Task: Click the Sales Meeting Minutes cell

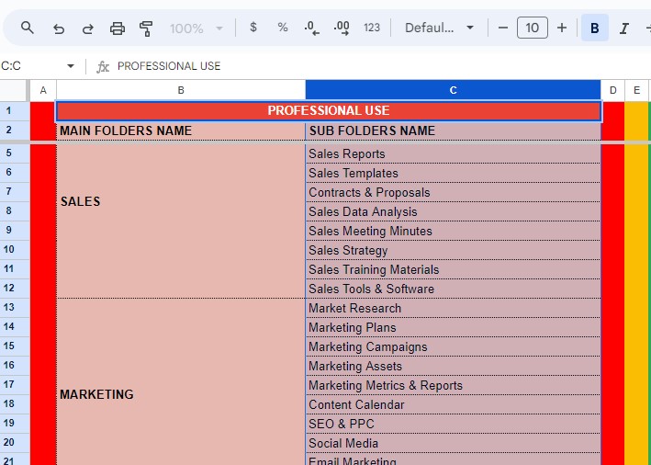Action: (x=453, y=231)
